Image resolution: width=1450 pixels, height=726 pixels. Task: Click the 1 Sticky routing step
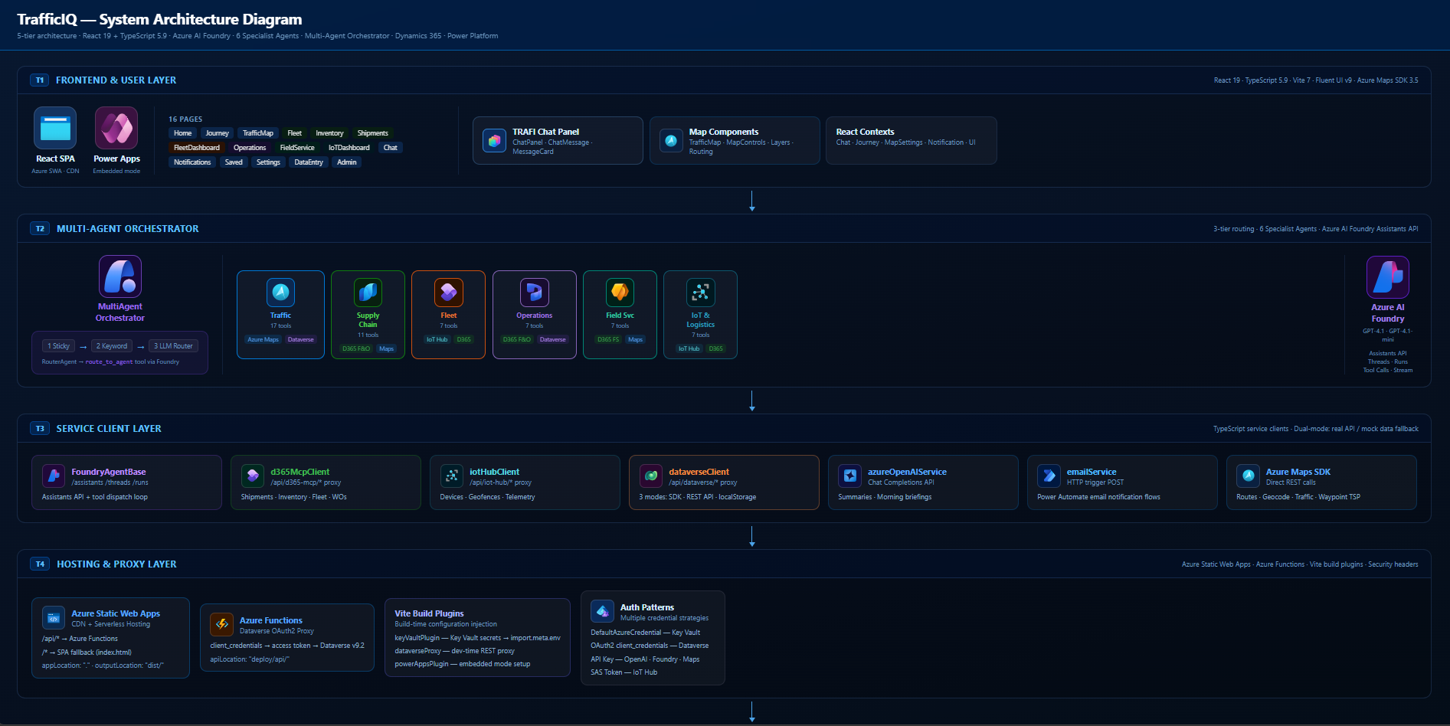point(58,346)
